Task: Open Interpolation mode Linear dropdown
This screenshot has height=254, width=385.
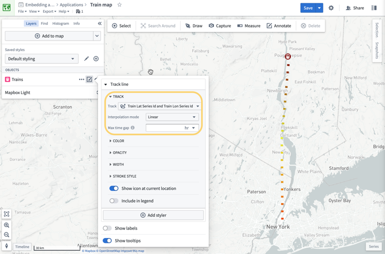Action: pyautogui.click(x=172, y=117)
